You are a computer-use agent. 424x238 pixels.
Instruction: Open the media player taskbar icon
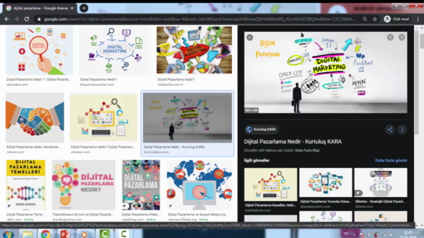coord(84,234)
